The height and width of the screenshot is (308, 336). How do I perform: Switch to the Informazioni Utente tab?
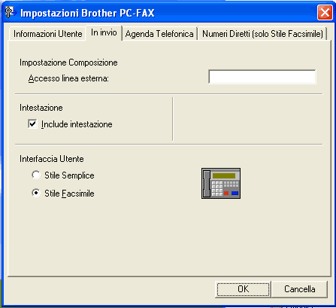coord(48,34)
